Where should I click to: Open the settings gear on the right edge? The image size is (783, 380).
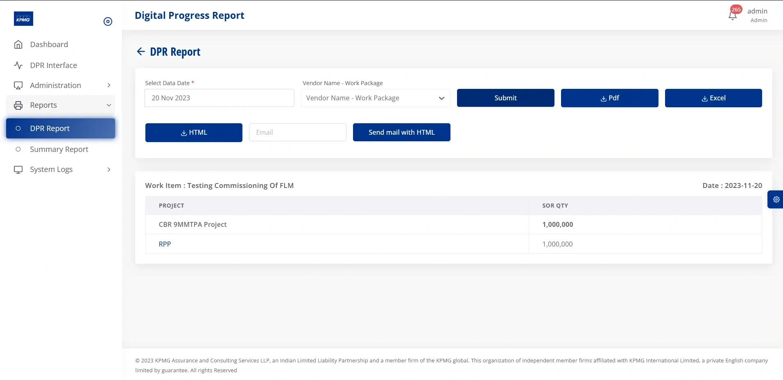[776, 199]
